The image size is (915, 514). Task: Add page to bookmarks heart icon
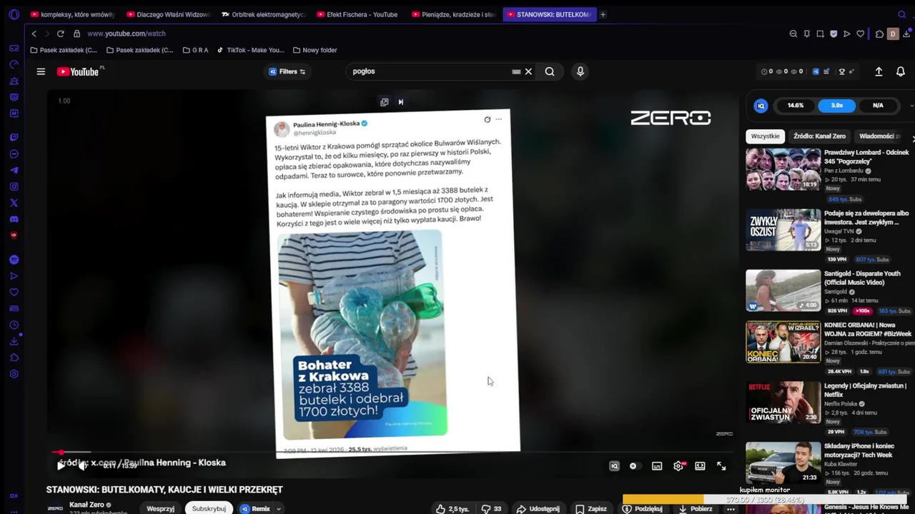coord(860,34)
